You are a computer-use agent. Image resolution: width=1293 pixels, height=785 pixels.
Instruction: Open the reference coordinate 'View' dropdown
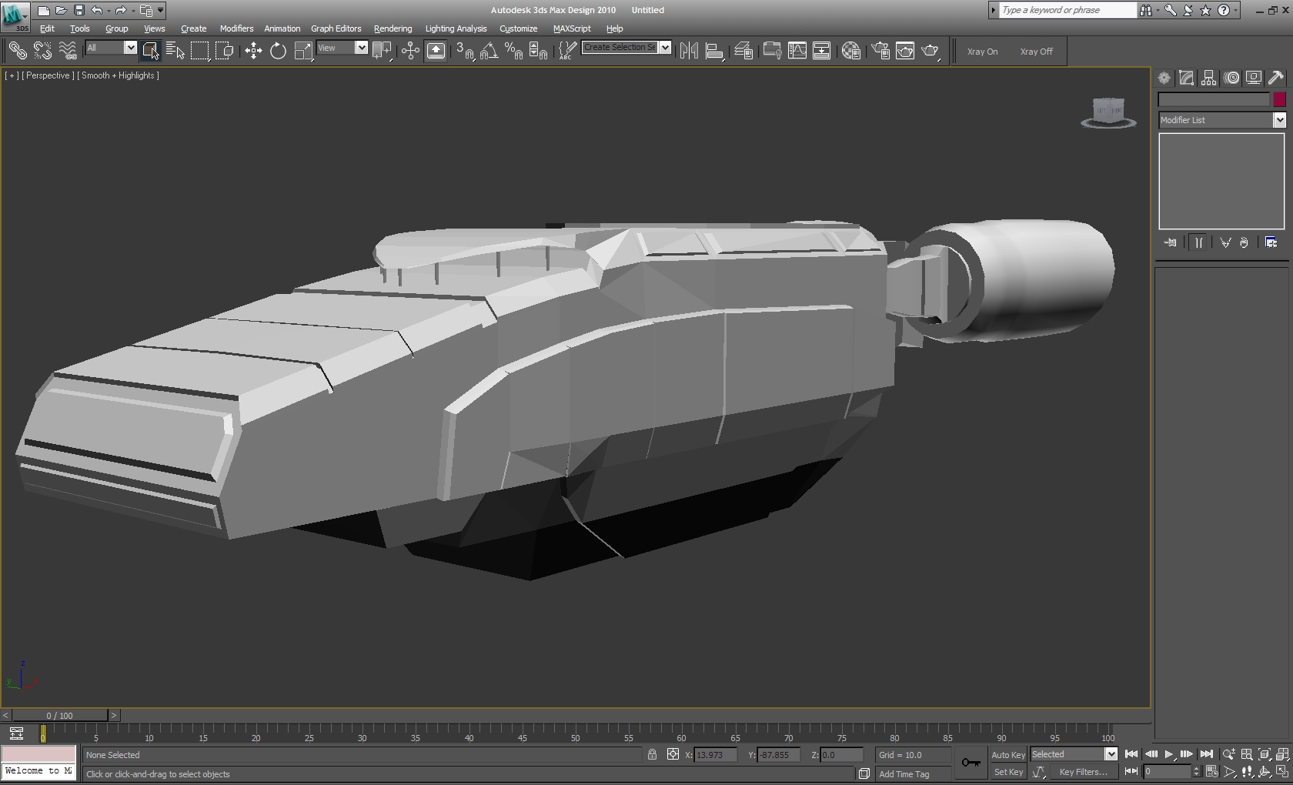(x=361, y=48)
